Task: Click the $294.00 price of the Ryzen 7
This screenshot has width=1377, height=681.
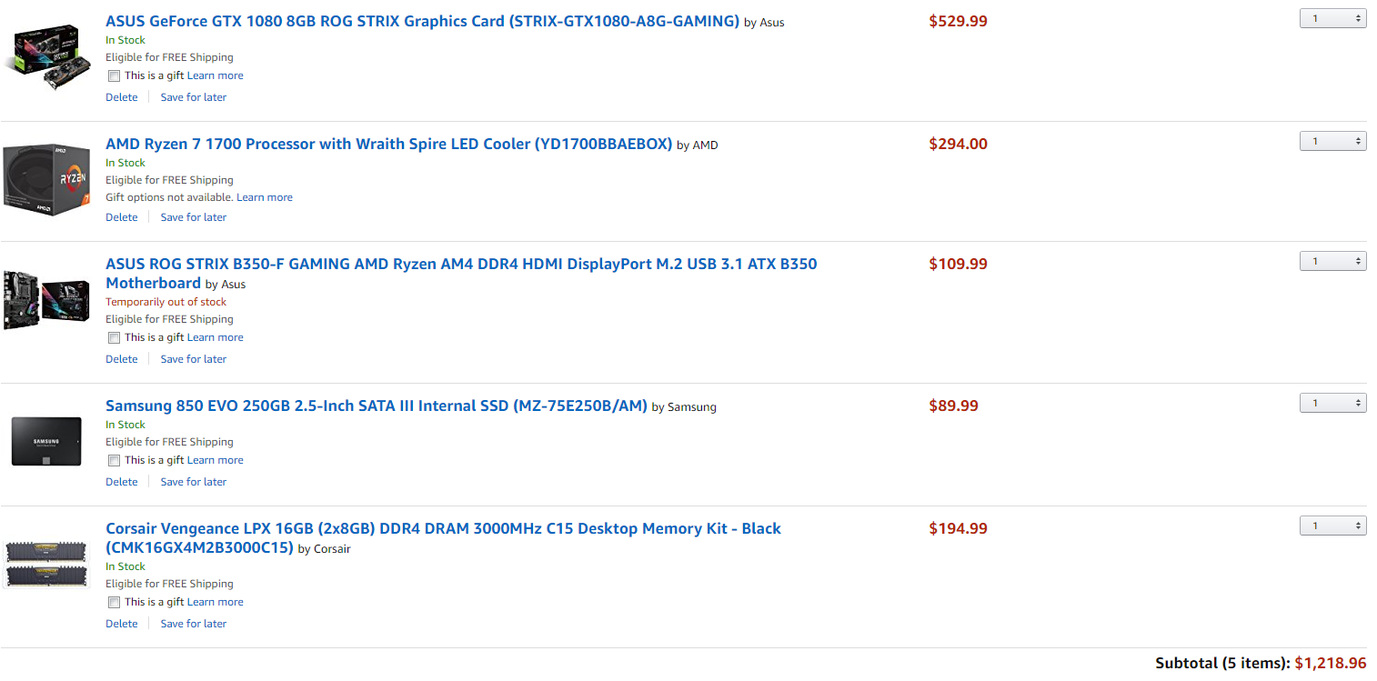Action: coord(958,144)
